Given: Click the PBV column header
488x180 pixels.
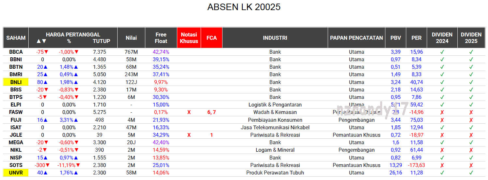Looking at the screenshot, I should click(395, 38).
